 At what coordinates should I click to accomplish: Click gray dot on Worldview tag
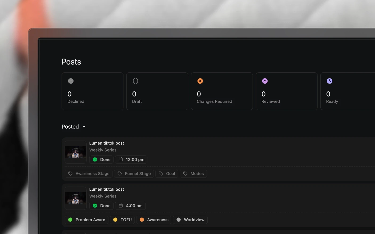coord(179,220)
